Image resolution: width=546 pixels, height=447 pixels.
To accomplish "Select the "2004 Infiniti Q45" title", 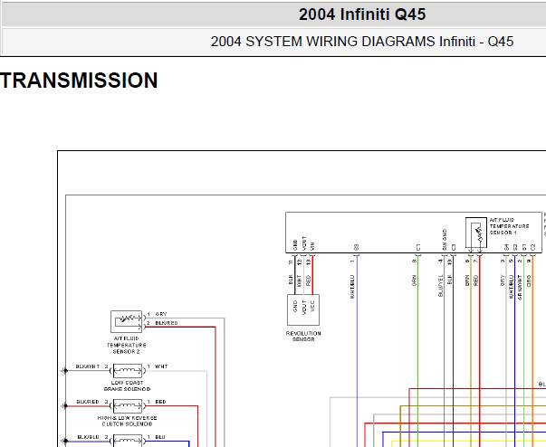I will coord(362,14).
